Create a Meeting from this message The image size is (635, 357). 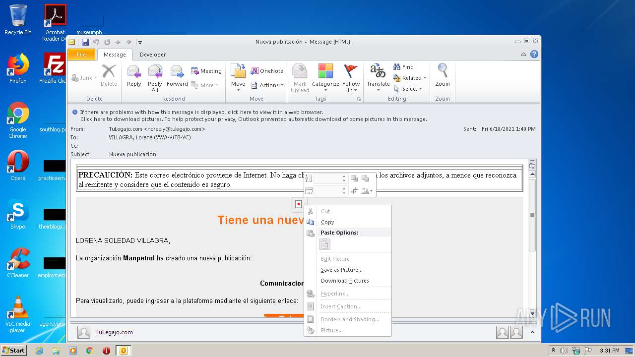click(206, 71)
